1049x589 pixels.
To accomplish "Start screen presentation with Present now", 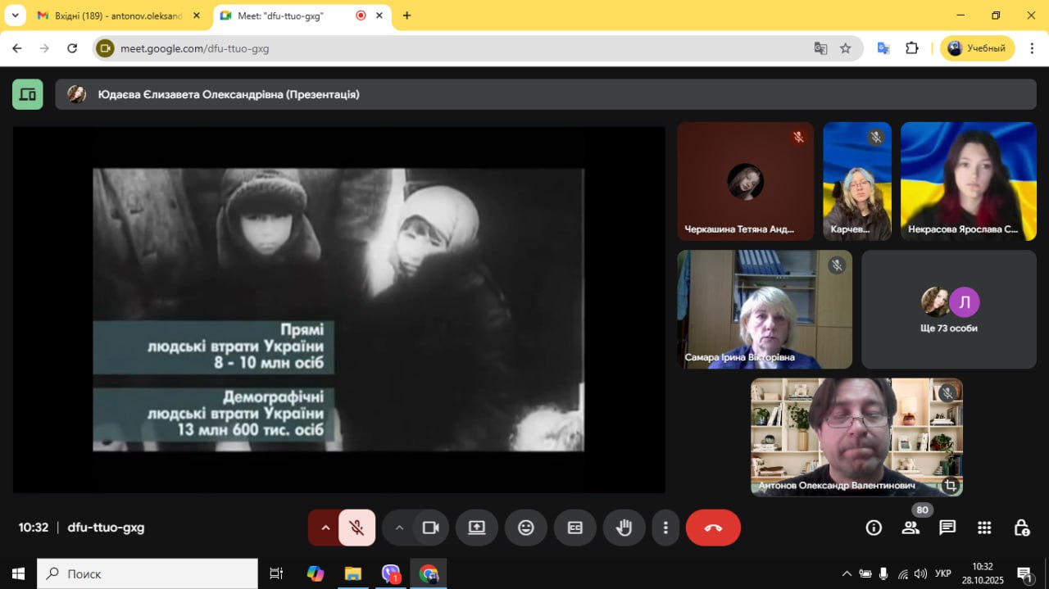I will tap(477, 528).
